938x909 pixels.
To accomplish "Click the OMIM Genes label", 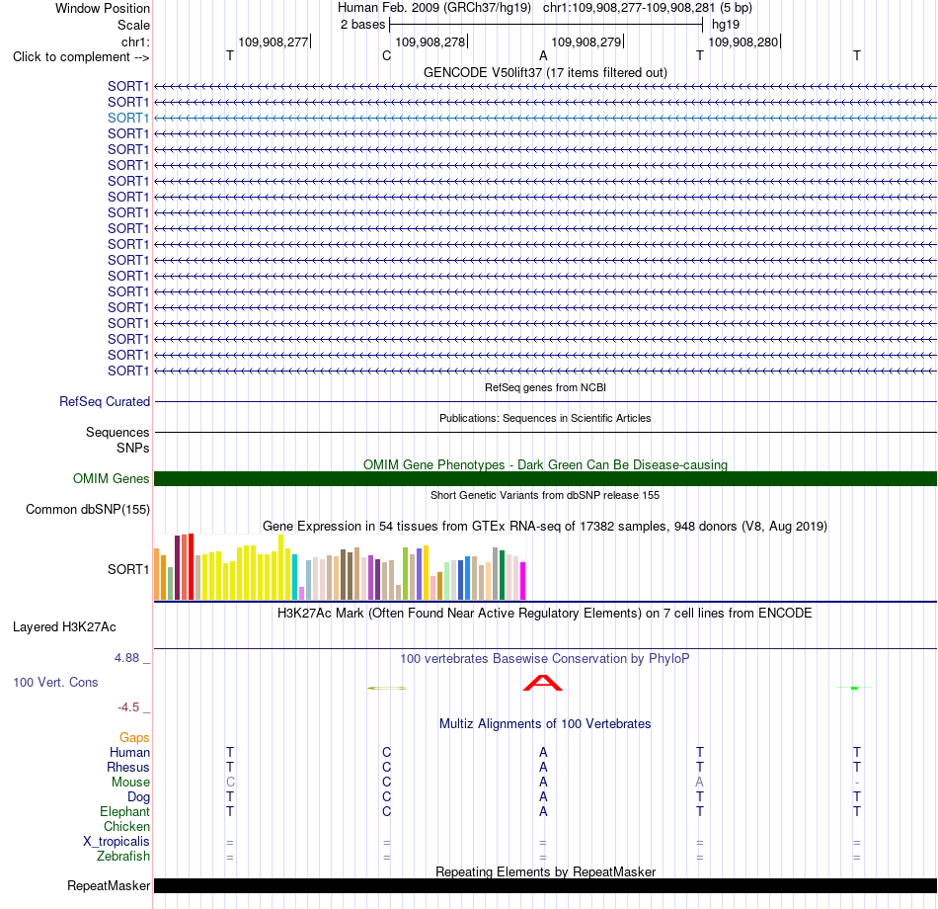I will [x=111, y=478].
